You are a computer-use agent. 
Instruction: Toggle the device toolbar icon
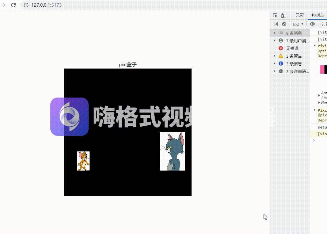[x=284, y=15]
